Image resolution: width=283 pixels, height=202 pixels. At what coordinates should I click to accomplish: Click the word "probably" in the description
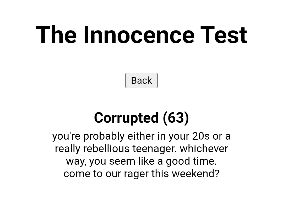pos(104,136)
